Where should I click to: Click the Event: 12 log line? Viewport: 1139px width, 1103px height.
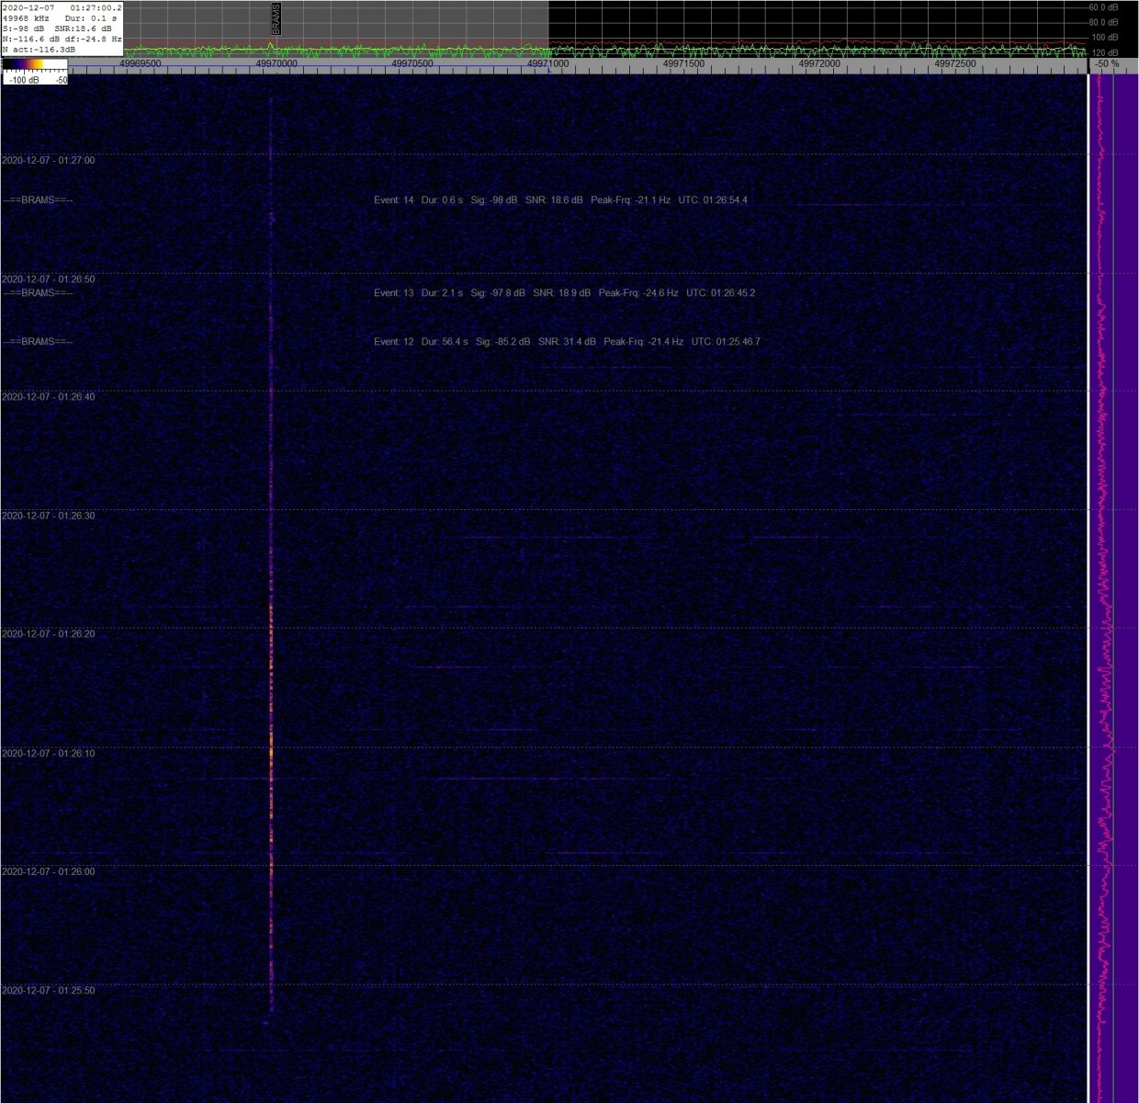[567, 342]
